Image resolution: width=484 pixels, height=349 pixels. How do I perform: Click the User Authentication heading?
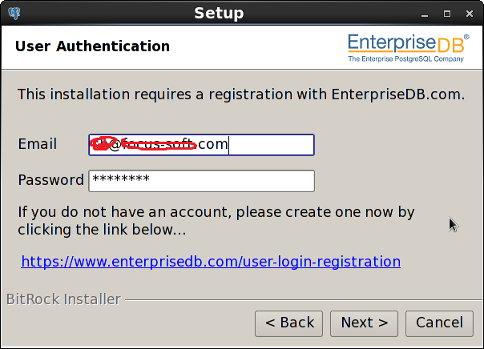click(93, 46)
